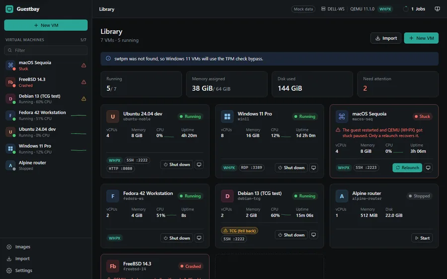Image resolution: width=447 pixels, height=279 pixels.
Task: Click macOS Sequoia card command icon
Action: [342, 116]
